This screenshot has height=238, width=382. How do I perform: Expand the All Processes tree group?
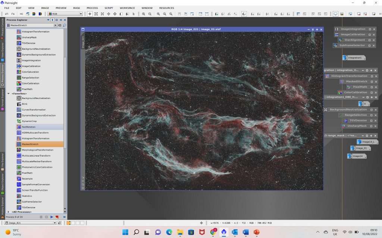click(9, 212)
